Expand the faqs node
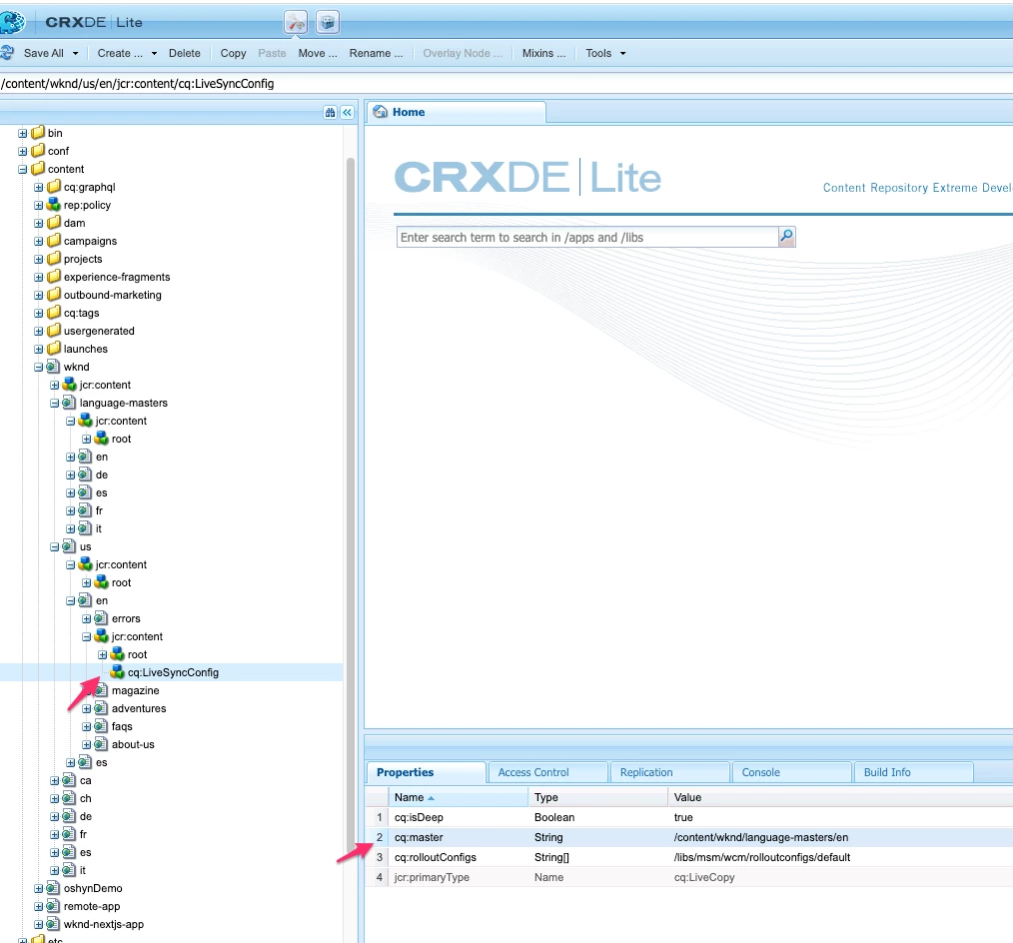Image resolution: width=1013 pixels, height=943 pixels. (87, 726)
